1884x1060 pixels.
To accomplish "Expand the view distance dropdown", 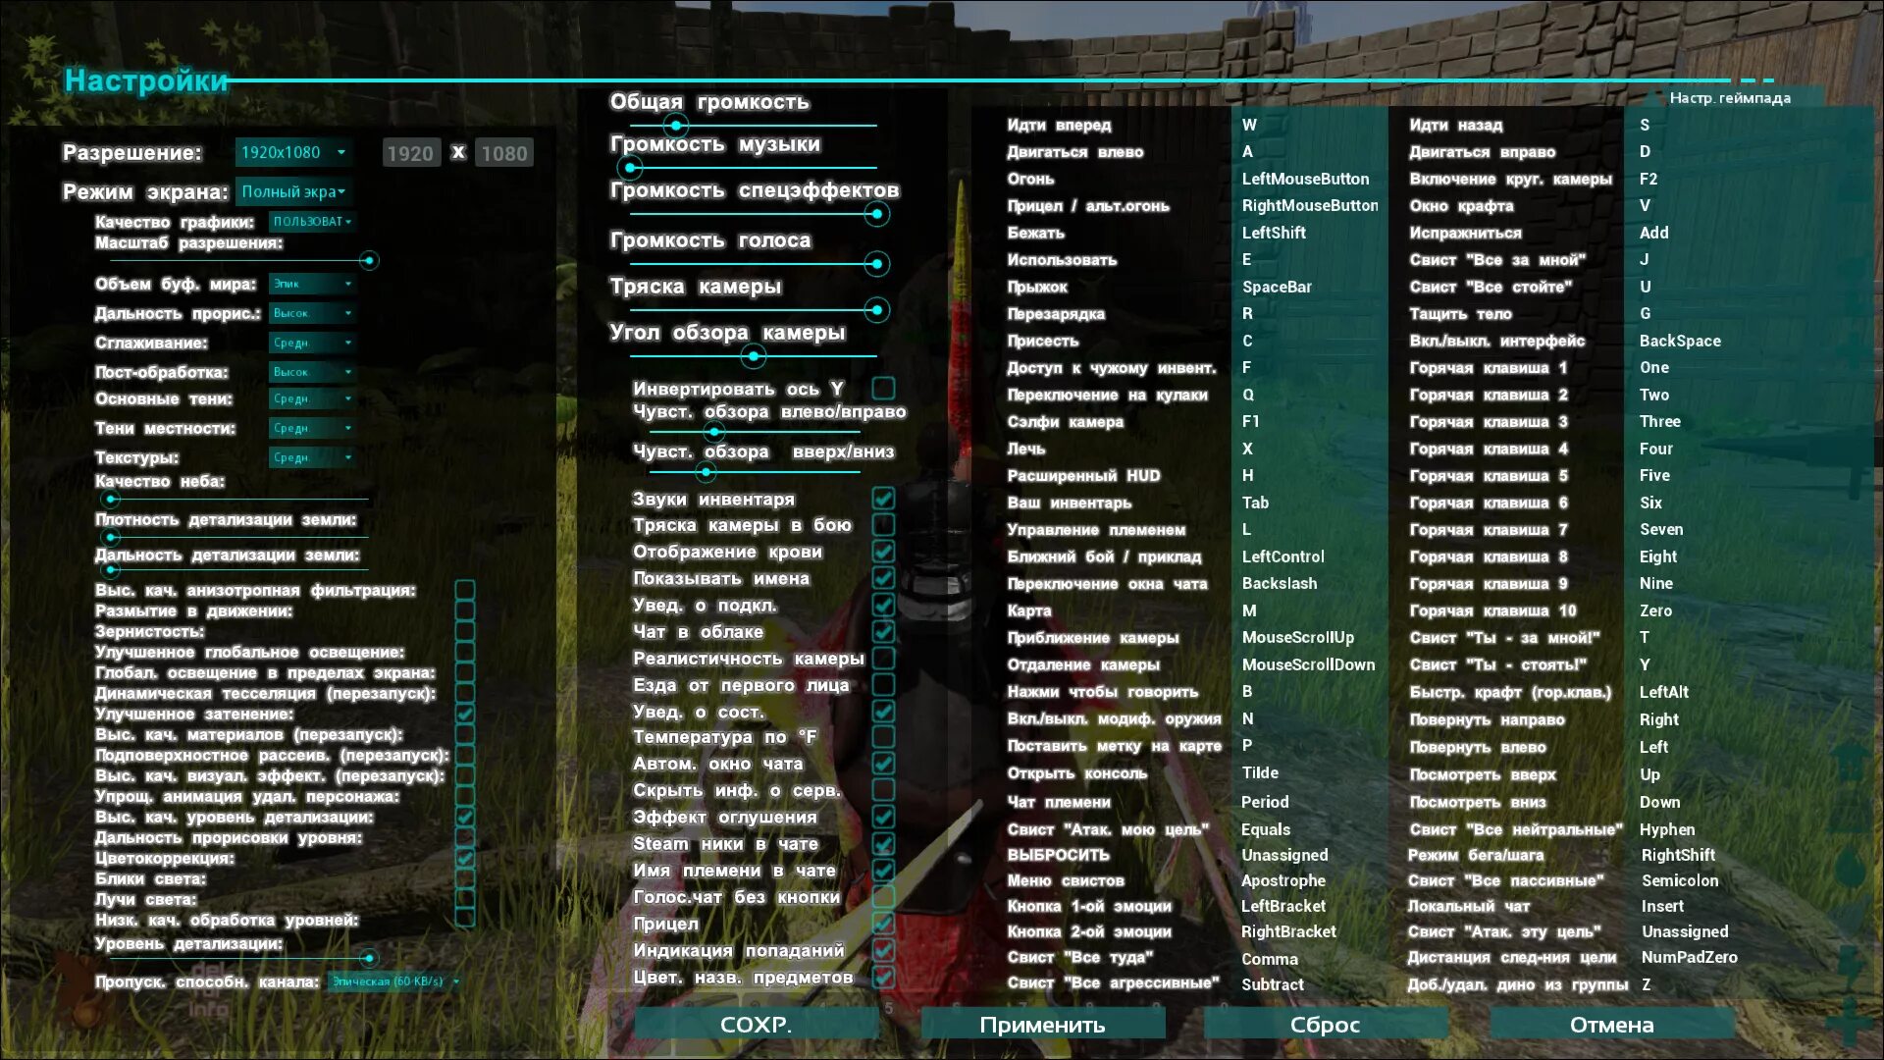I will (x=312, y=313).
